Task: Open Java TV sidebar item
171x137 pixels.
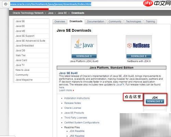Action: pos(31,65)
